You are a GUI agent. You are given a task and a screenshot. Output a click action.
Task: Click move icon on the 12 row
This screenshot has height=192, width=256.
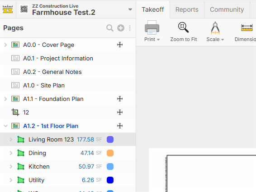120,112
